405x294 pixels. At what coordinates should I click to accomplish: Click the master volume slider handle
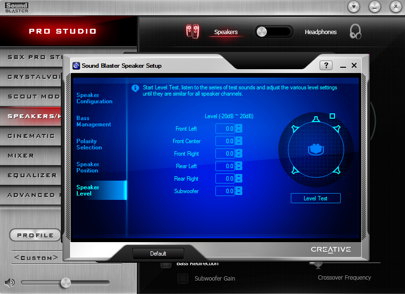pyautogui.click(x=65, y=282)
